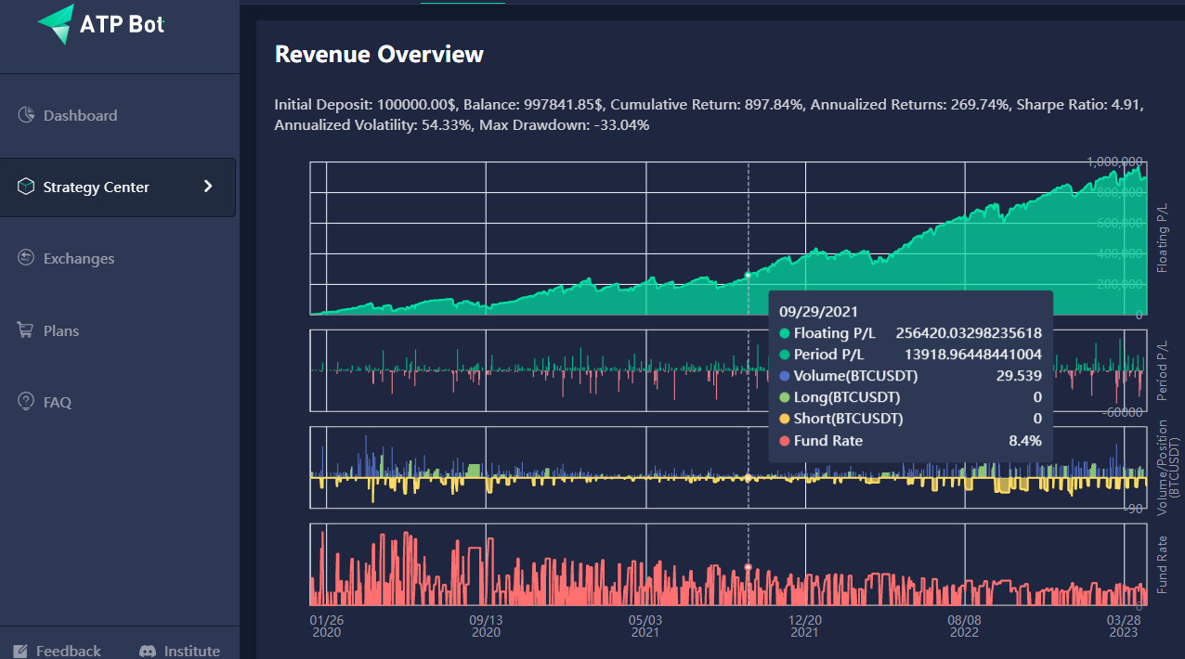
Task: Open the Institute link
Action: 191,651
